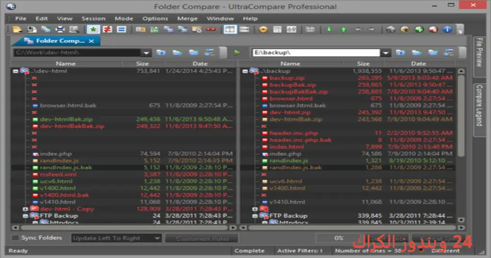Select rssfeed.xml in left pane
The width and height of the screenshot is (491, 258).
[58, 175]
